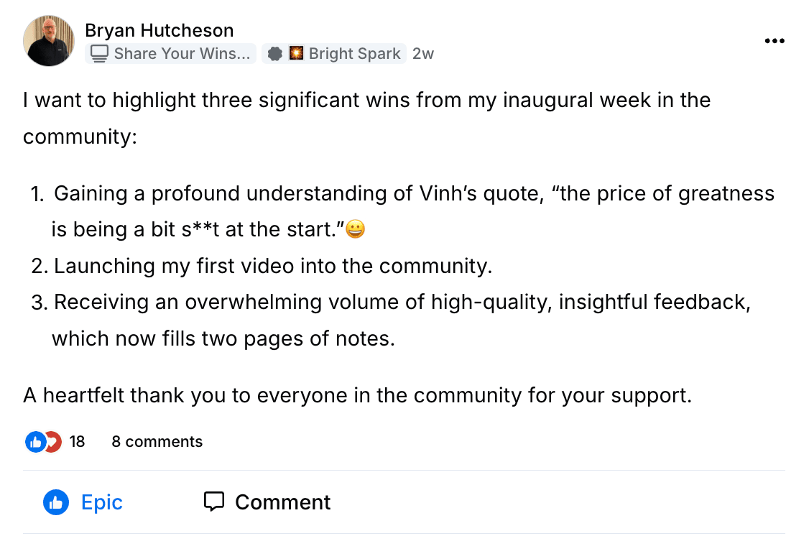Click the Comment button label

(282, 502)
